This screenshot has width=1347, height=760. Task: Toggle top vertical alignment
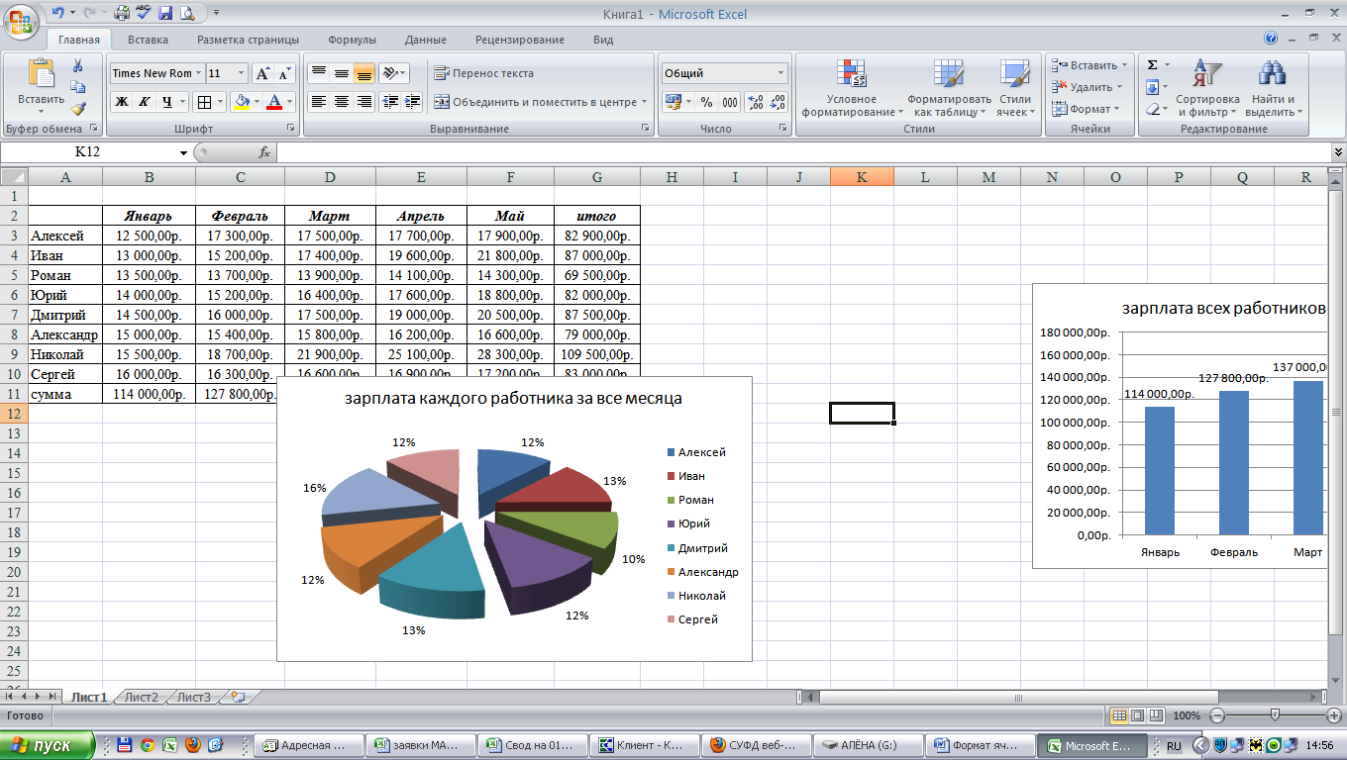(318, 73)
